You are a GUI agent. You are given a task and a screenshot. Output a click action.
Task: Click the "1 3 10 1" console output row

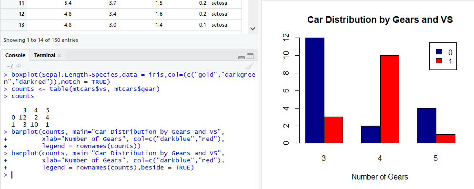coord(30,124)
